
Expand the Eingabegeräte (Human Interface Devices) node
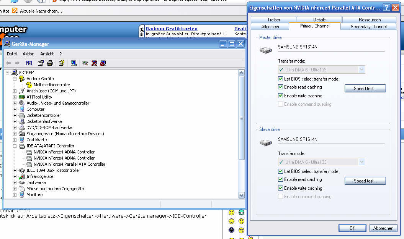pyautogui.click(x=15, y=134)
